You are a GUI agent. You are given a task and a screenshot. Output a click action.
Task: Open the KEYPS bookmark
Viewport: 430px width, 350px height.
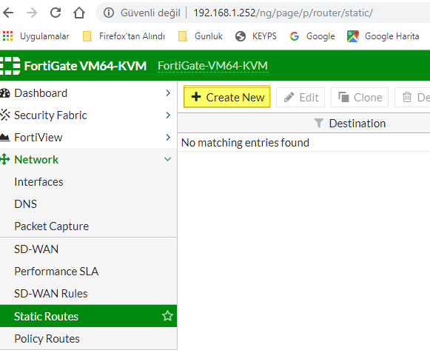pos(256,36)
